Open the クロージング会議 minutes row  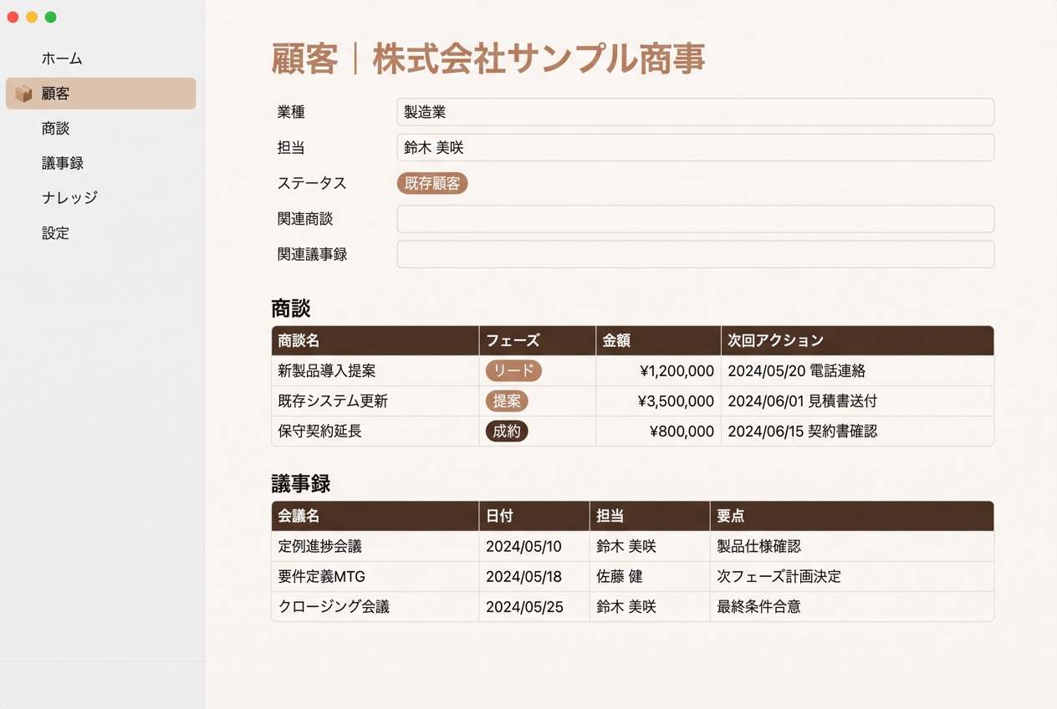pos(632,606)
